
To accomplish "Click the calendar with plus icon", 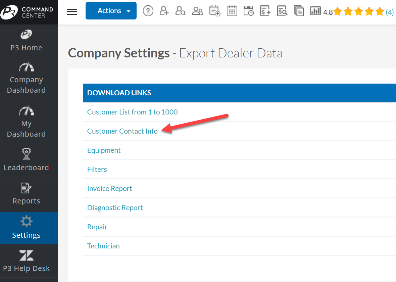I will (214, 11).
